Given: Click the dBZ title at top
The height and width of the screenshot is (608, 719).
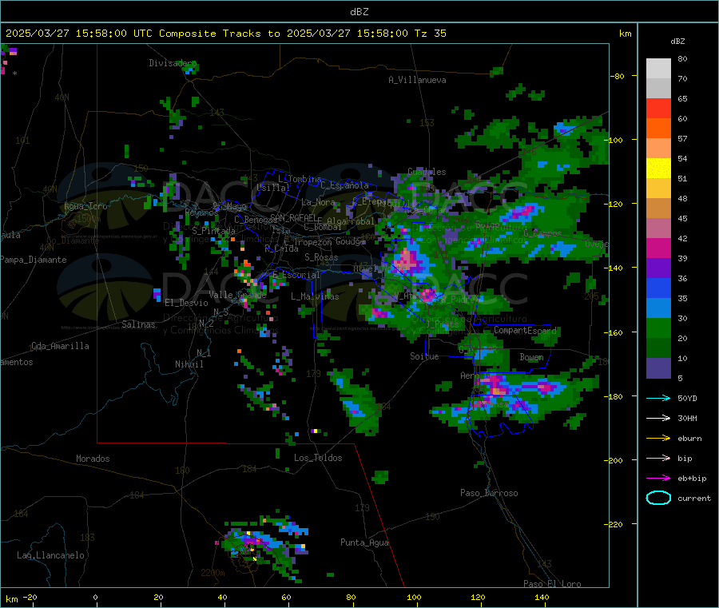Looking at the screenshot, I should (x=359, y=12).
